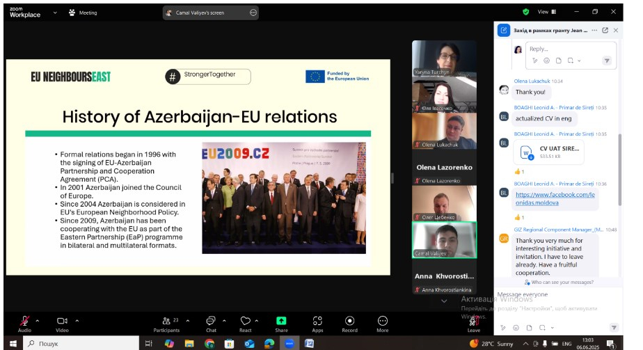Click the green Share screen button

tap(281, 323)
